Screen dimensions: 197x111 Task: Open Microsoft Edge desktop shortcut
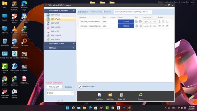tap(24, 6)
